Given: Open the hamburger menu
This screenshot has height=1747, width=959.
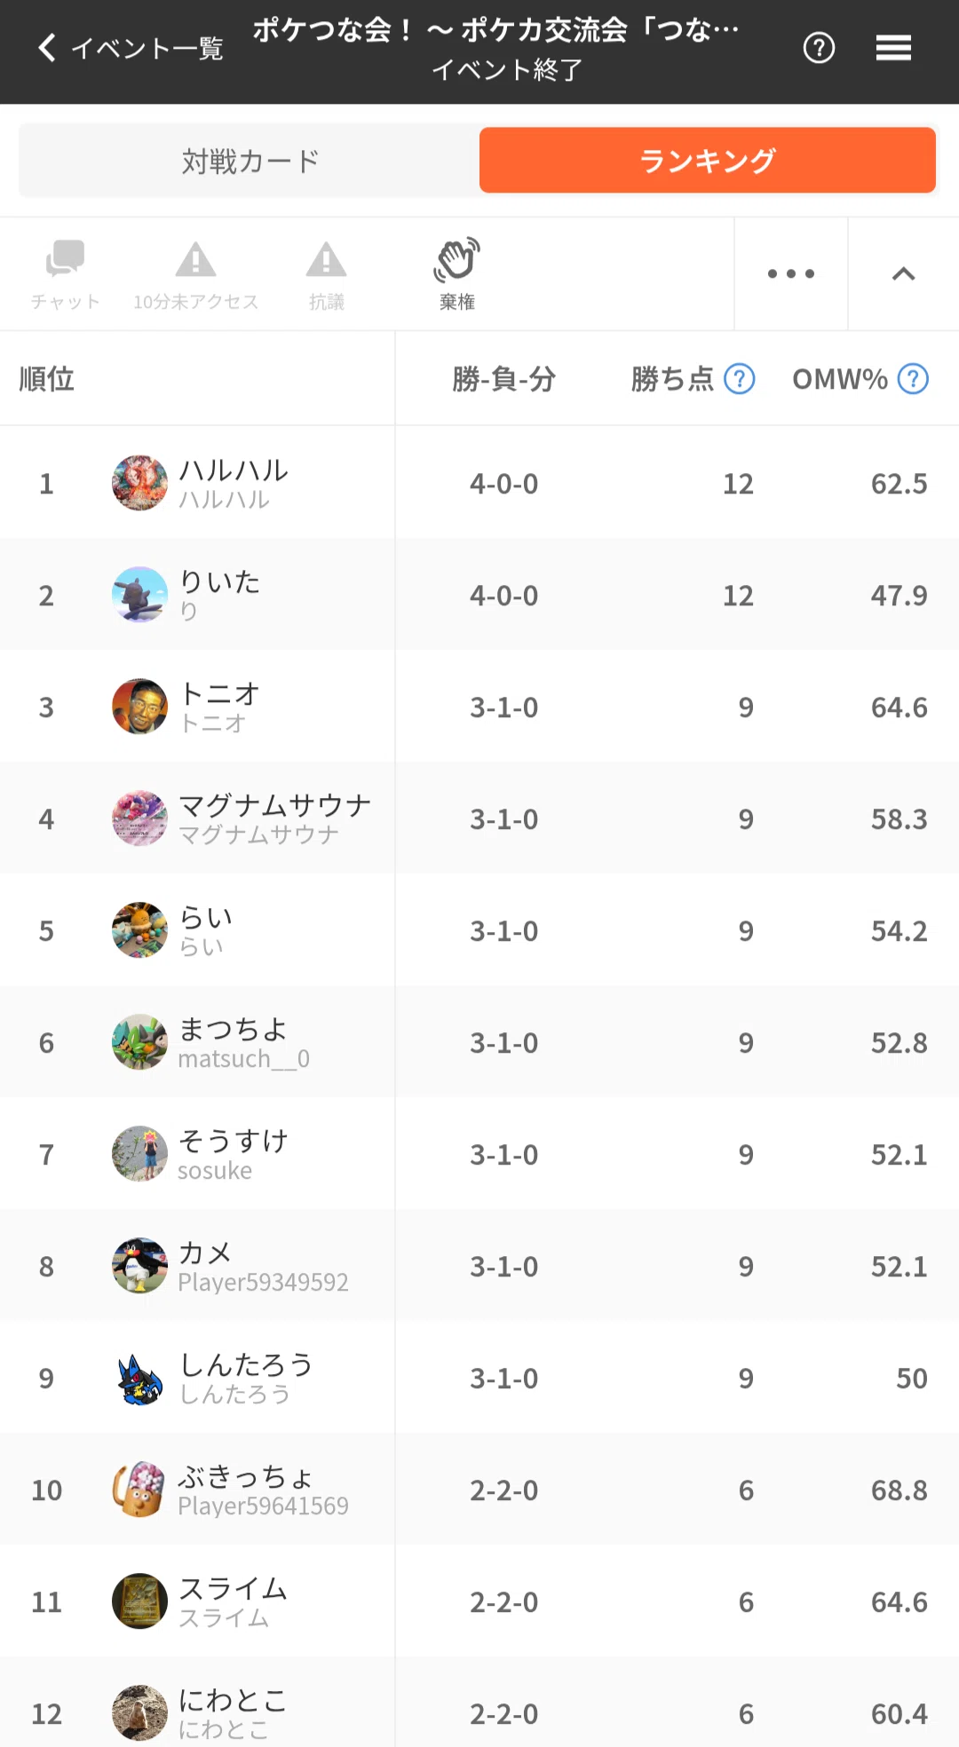Looking at the screenshot, I should [893, 48].
